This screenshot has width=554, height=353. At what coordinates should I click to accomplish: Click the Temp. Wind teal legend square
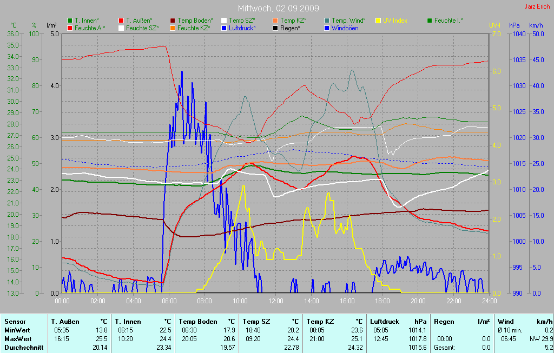[x=327, y=21]
